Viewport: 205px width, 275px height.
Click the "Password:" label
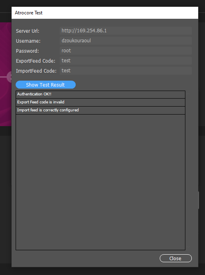coord(28,51)
